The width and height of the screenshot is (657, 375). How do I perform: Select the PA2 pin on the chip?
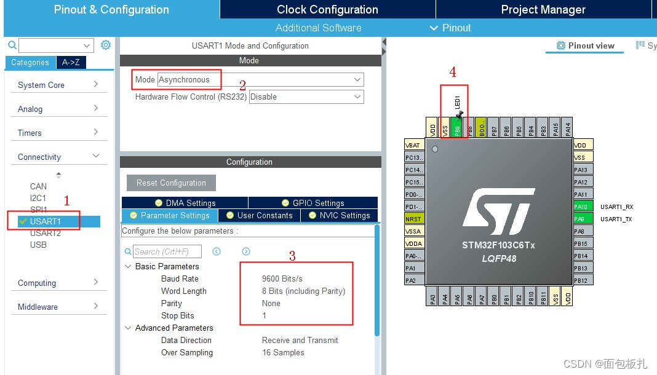pyautogui.click(x=414, y=280)
